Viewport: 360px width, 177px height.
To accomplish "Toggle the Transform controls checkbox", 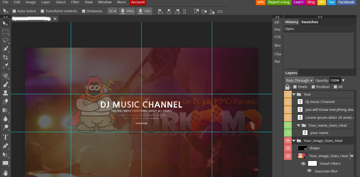I will click(x=42, y=11).
